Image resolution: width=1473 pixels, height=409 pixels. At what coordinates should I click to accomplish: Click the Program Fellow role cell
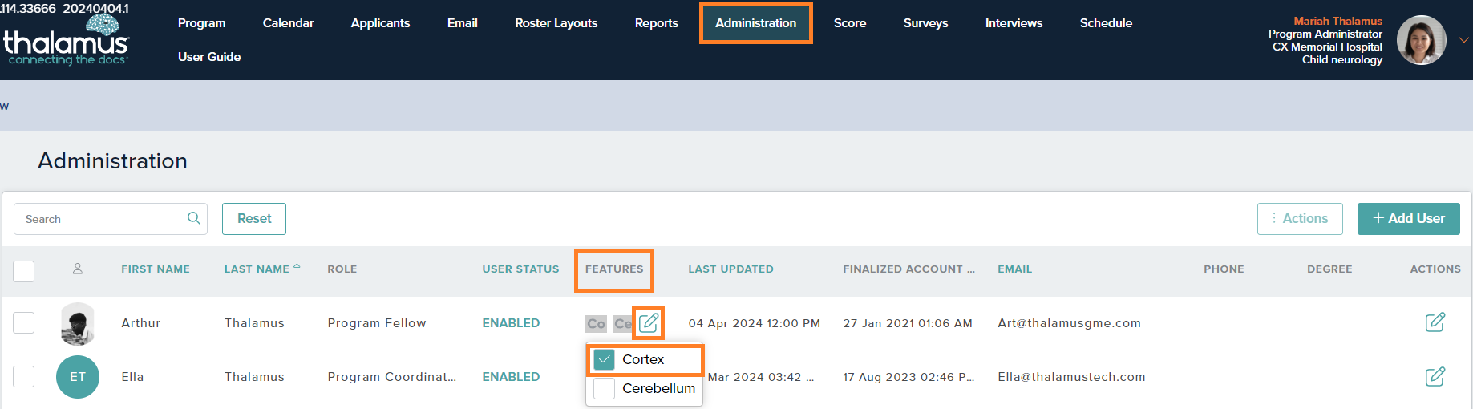coord(377,323)
